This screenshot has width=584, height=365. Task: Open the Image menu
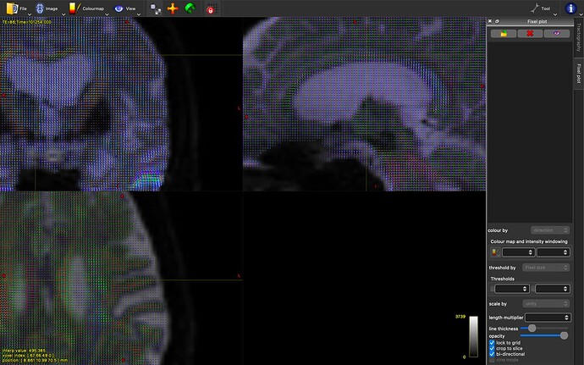click(x=48, y=8)
